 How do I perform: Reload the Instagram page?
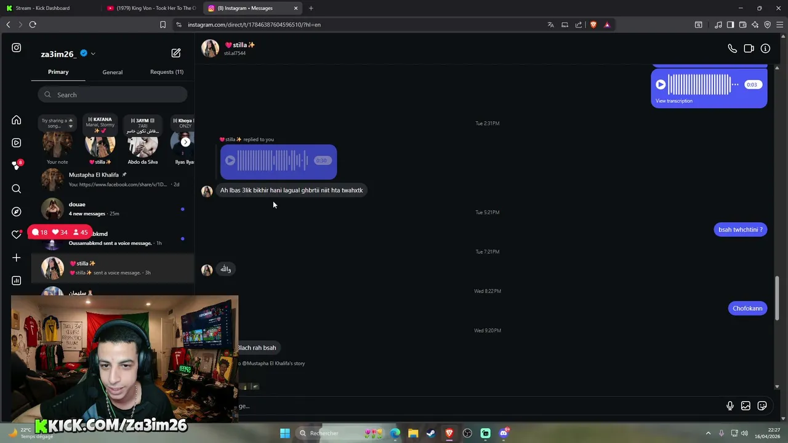coord(33,25)
